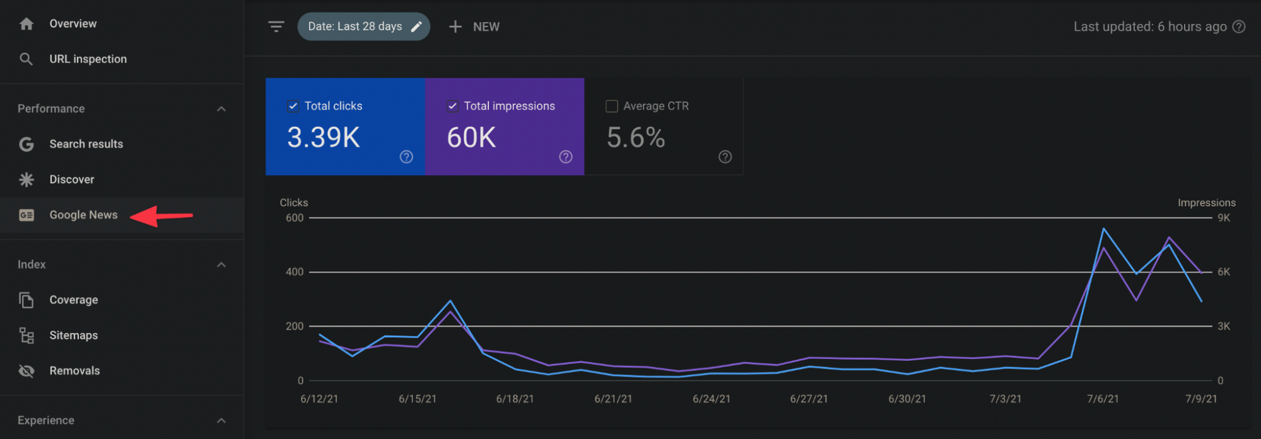The width and height of the screenshot is (1261, 439).
Task: Click the Experience section header
Action: tap(122, 421)
